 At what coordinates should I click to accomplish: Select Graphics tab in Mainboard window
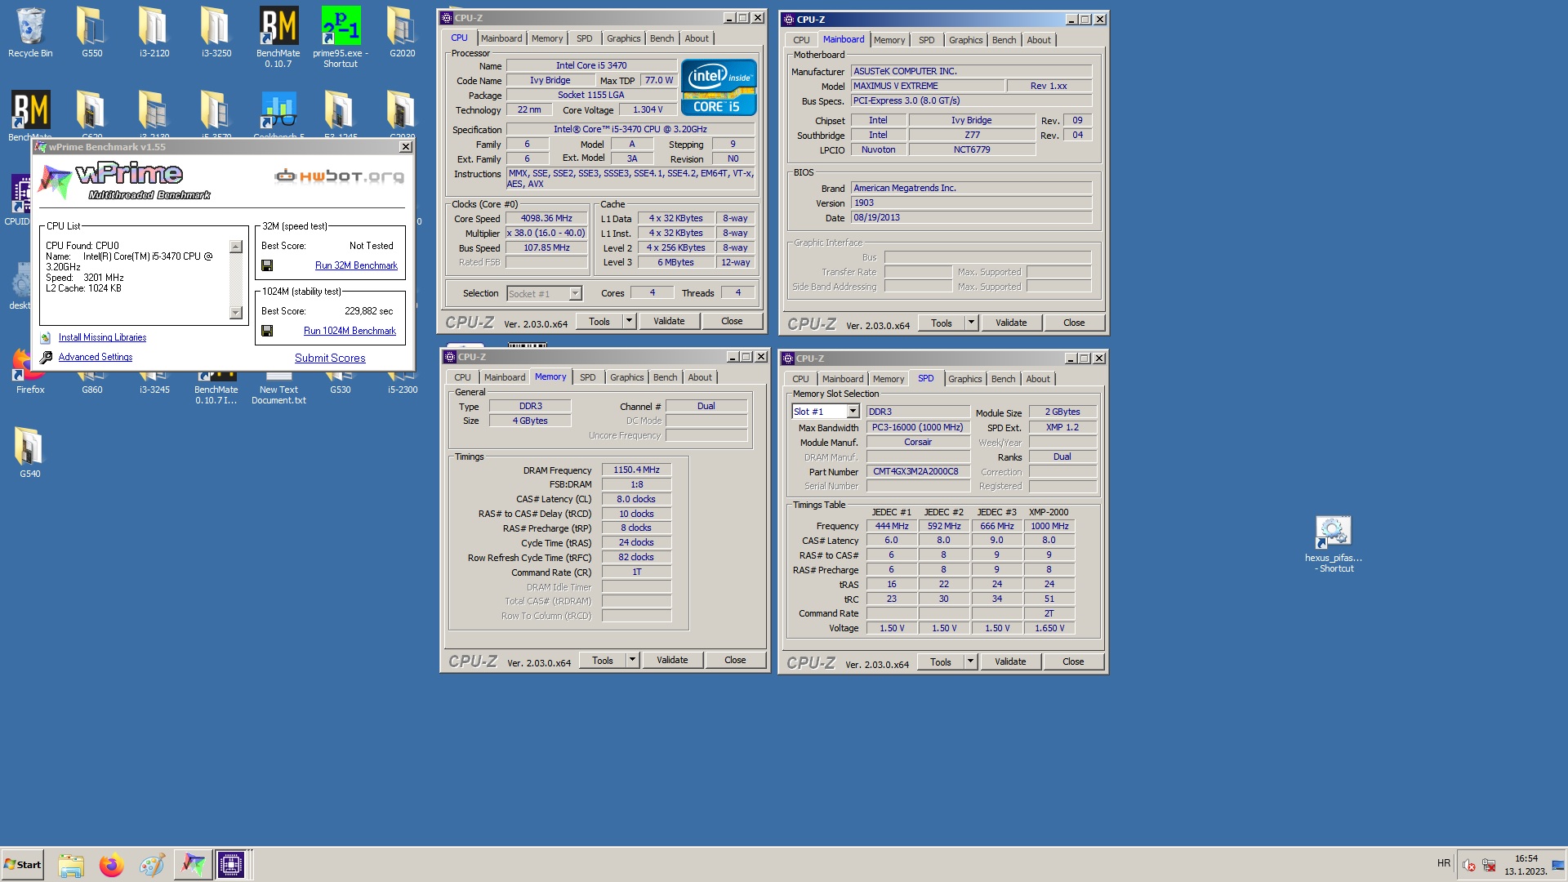click(x=965, y=40)
